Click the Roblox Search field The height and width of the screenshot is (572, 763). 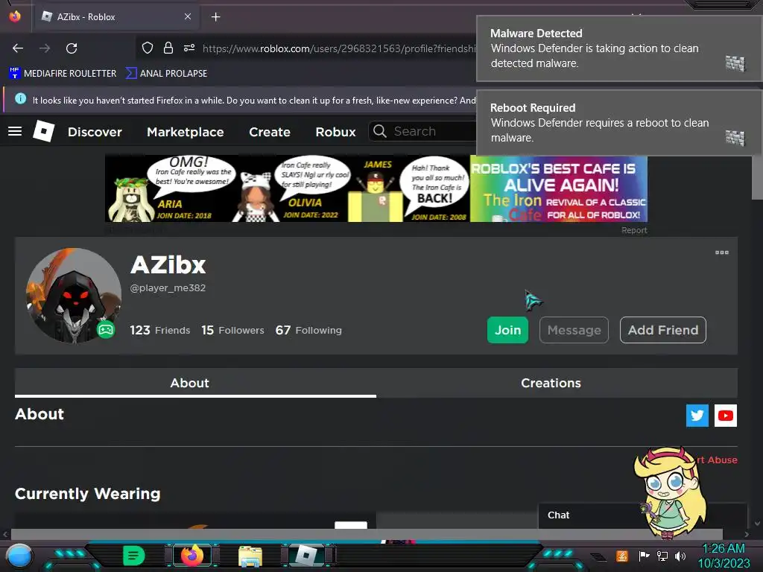coord(422,131)
